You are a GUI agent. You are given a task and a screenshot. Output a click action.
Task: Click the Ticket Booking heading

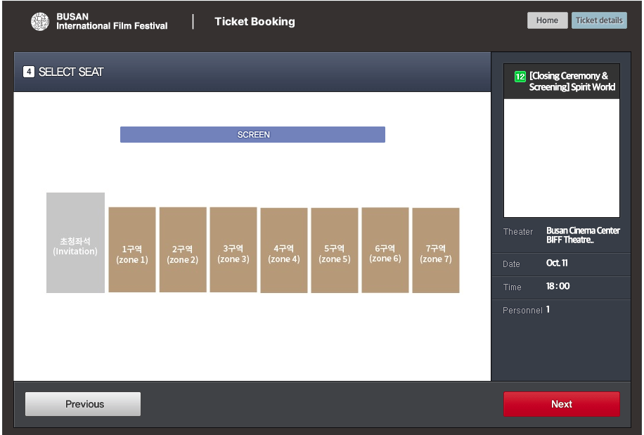click(255, 22)
